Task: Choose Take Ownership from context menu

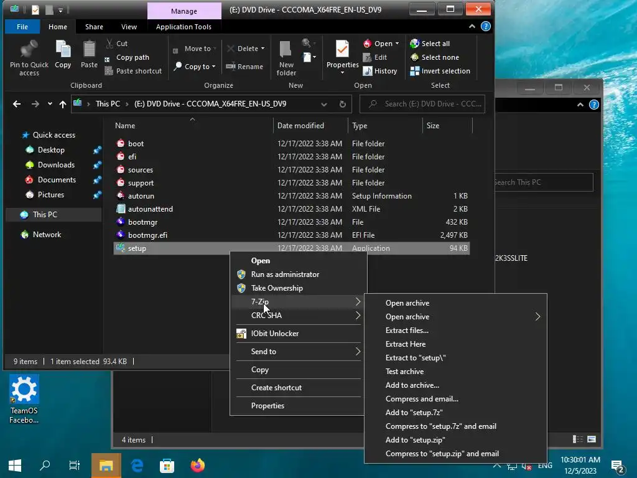Action: (x=298, y=288)
